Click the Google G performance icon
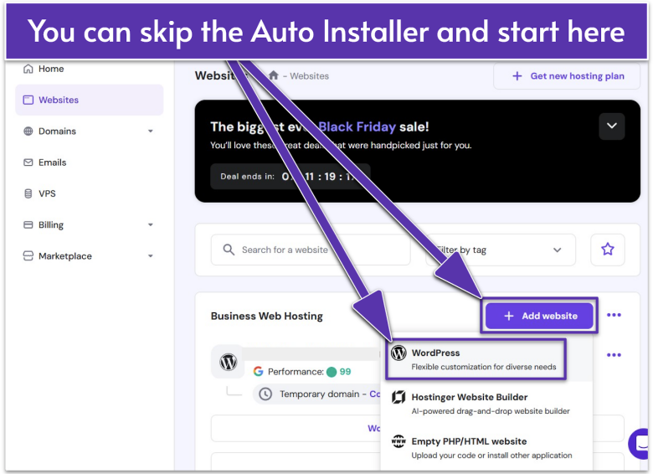The width and height of the screenshot is (653, 474). click(x=258, y=371)
